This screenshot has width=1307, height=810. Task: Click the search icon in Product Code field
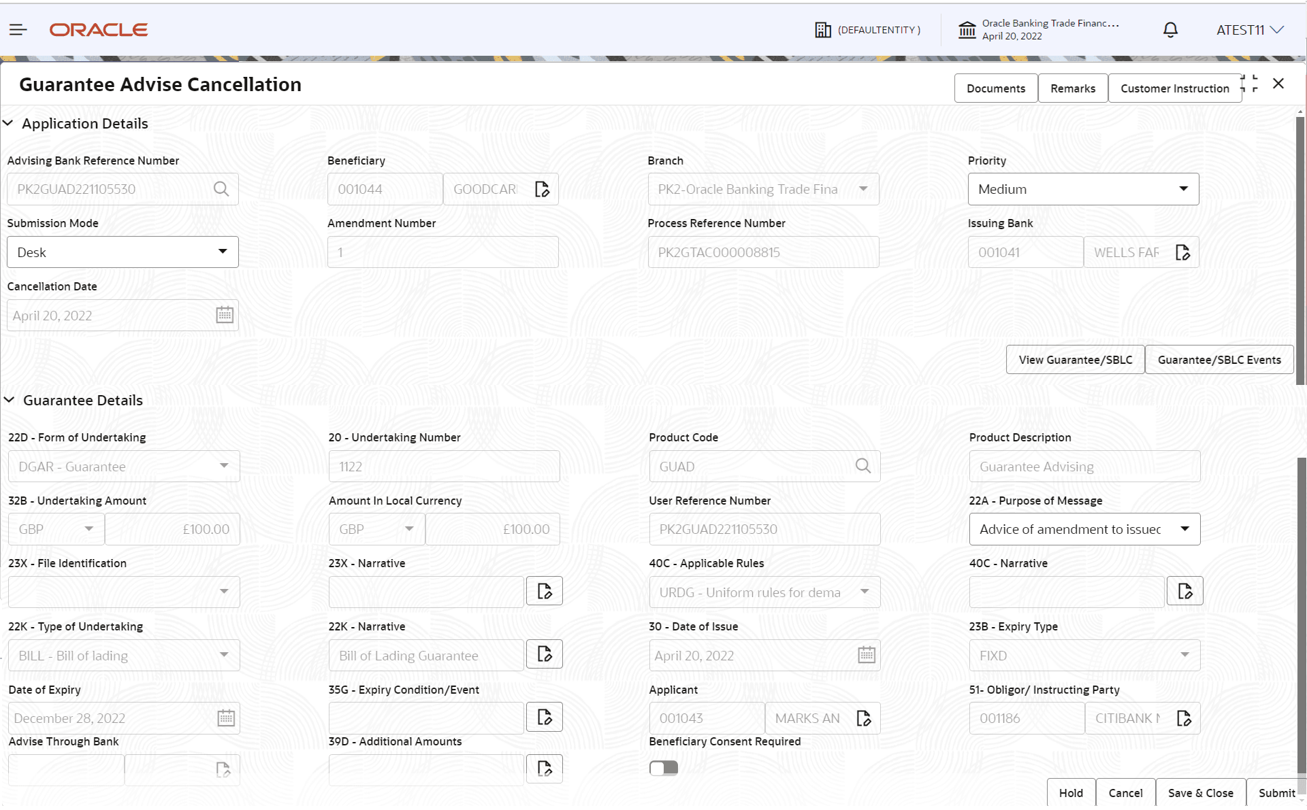pos(862,466)
